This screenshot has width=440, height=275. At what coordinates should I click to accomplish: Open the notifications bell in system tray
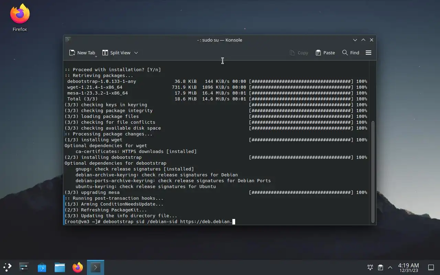pyautogui.click(x=370, y=267)
